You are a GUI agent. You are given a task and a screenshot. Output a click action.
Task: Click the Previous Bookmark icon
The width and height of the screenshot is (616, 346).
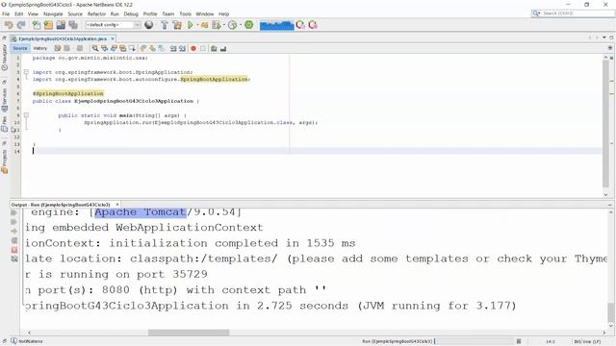click(x=143, y=48)
